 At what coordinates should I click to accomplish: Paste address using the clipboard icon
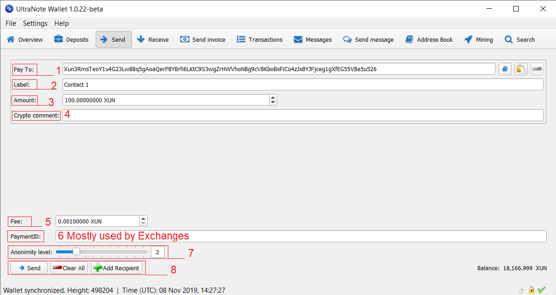(x=521, y=69)
